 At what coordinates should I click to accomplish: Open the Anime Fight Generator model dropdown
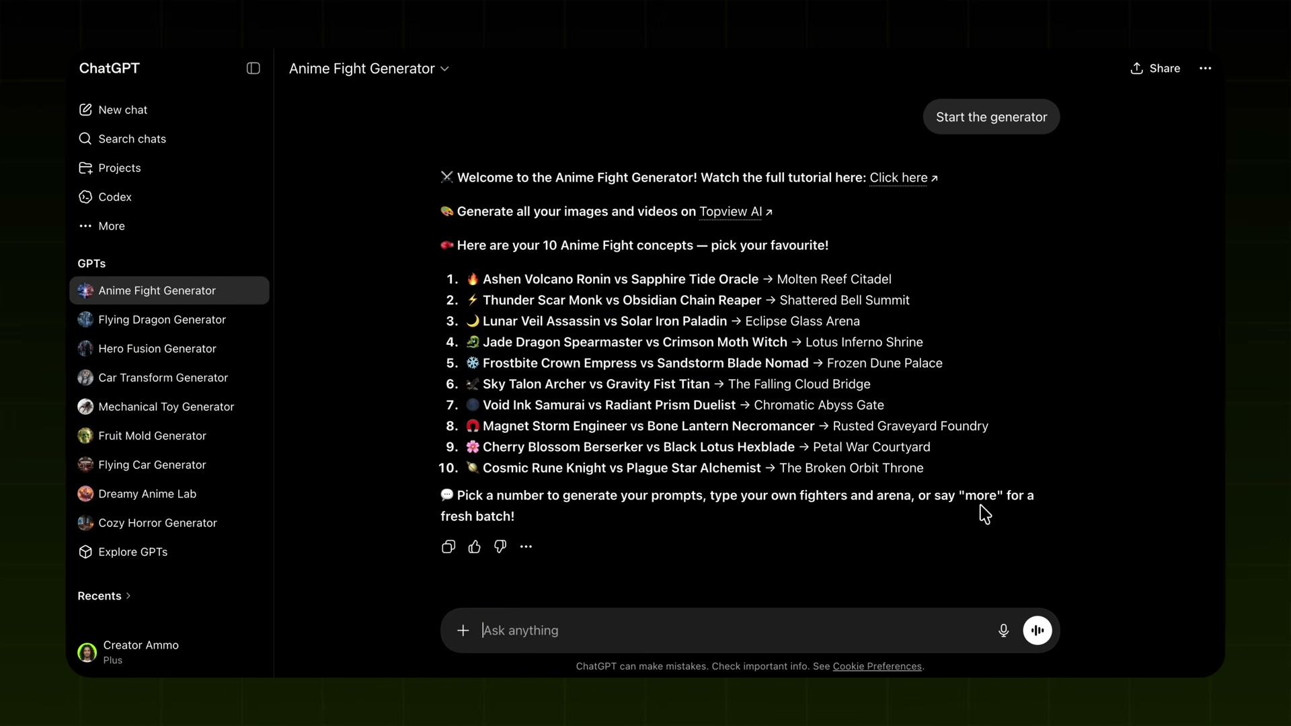(369, 69)
